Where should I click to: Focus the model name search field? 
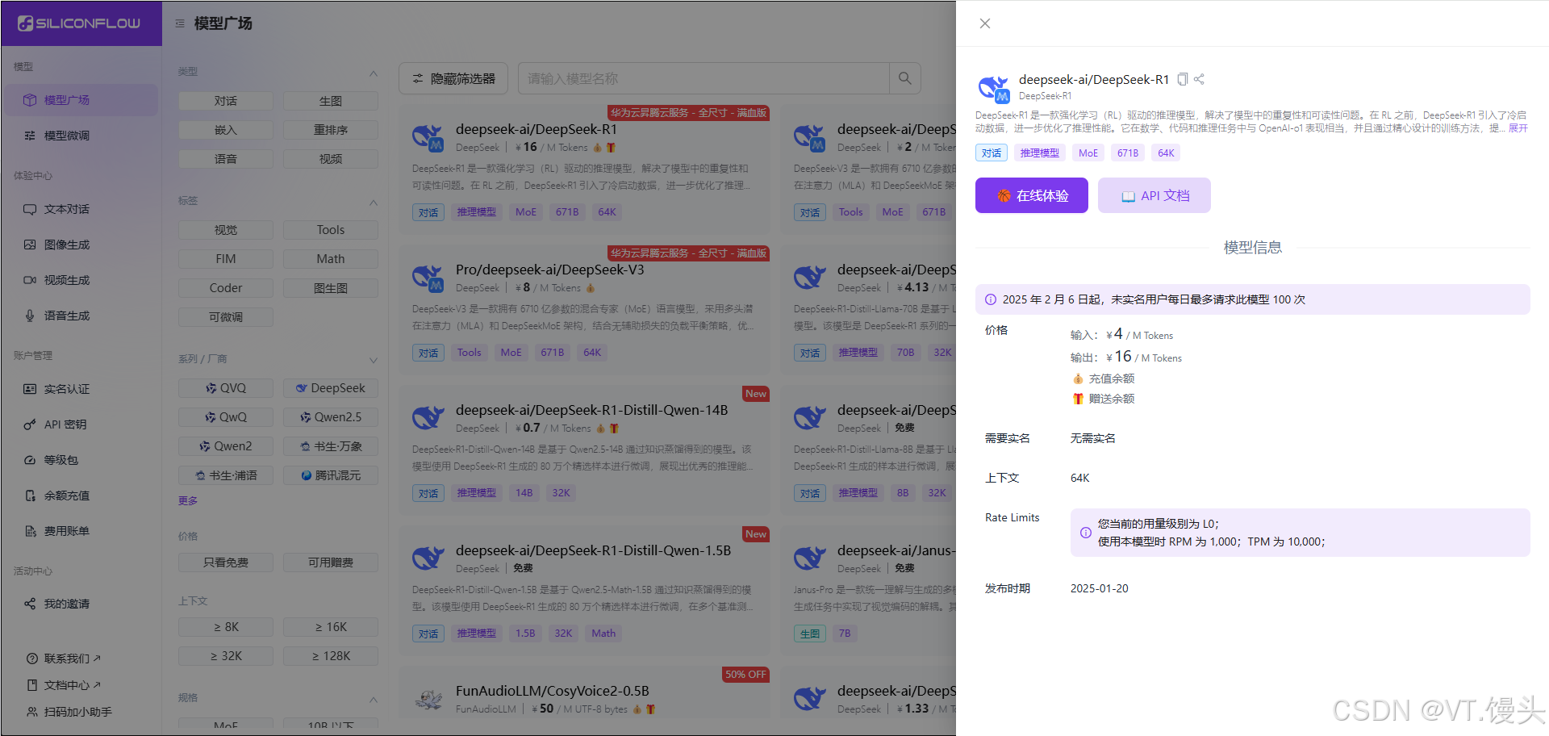[x=704, y=78]
